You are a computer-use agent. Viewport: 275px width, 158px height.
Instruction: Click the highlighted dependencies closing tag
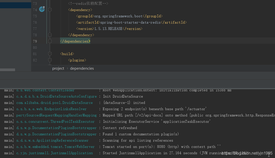point(75,41)
